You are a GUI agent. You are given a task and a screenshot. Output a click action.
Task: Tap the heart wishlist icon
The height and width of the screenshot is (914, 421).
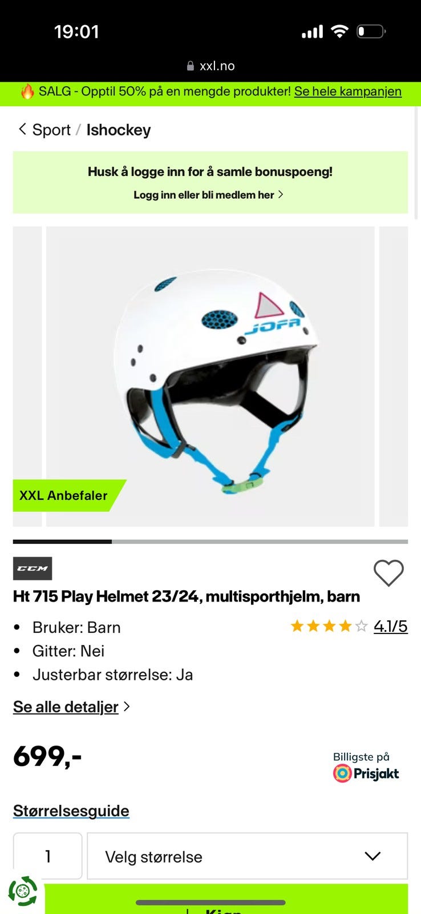point(388,572)
